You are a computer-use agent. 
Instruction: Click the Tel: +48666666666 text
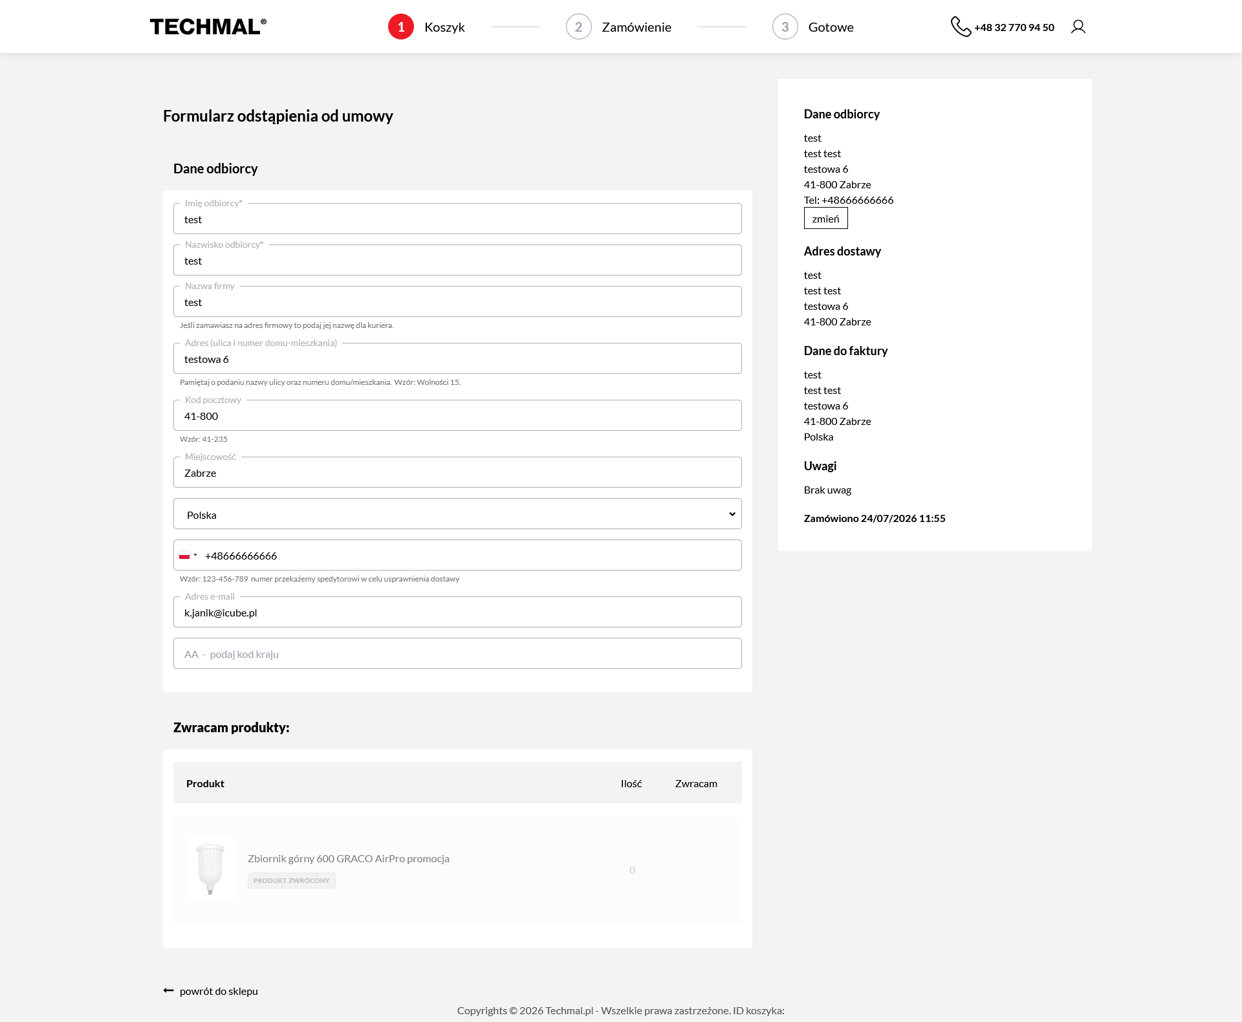pyautogui.click(x=849, y=200)
